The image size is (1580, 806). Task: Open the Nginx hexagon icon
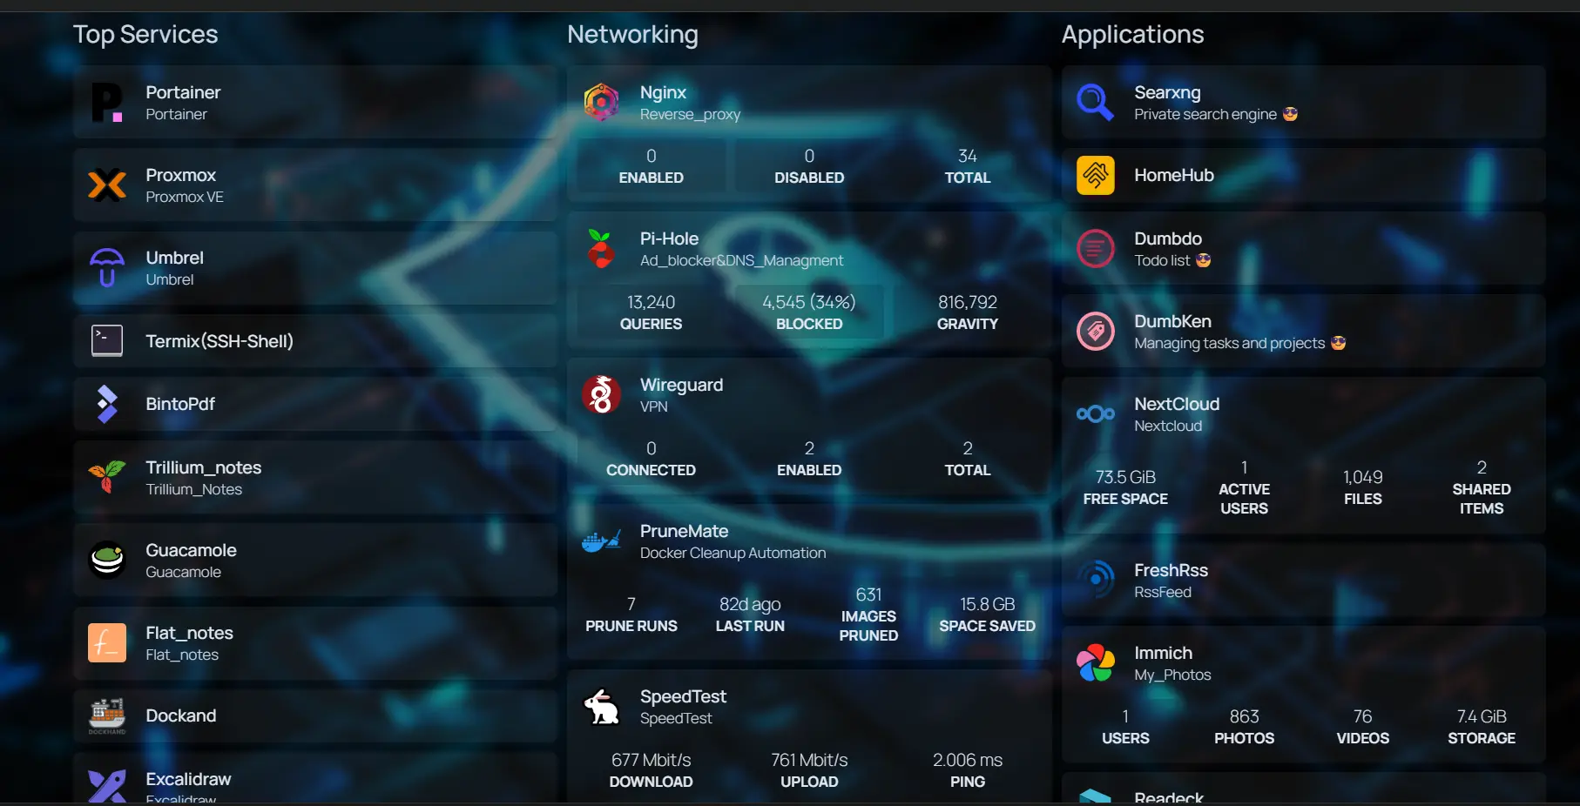[601, 103]
